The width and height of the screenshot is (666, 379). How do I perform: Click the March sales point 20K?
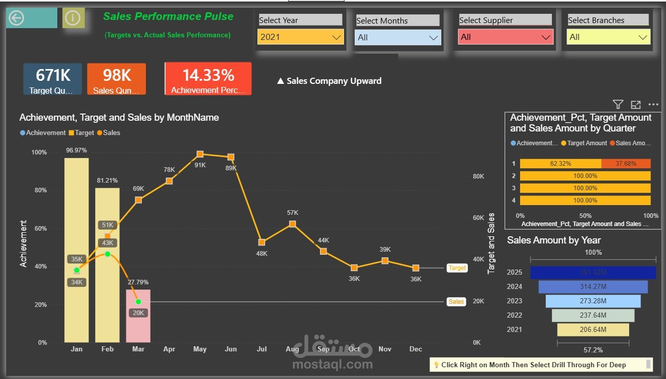138,302
